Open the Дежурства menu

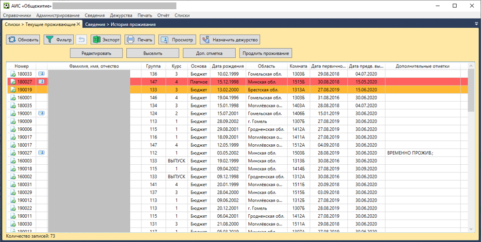(121, 16)
